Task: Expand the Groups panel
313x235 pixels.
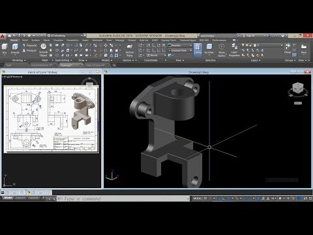Action: 290,60
